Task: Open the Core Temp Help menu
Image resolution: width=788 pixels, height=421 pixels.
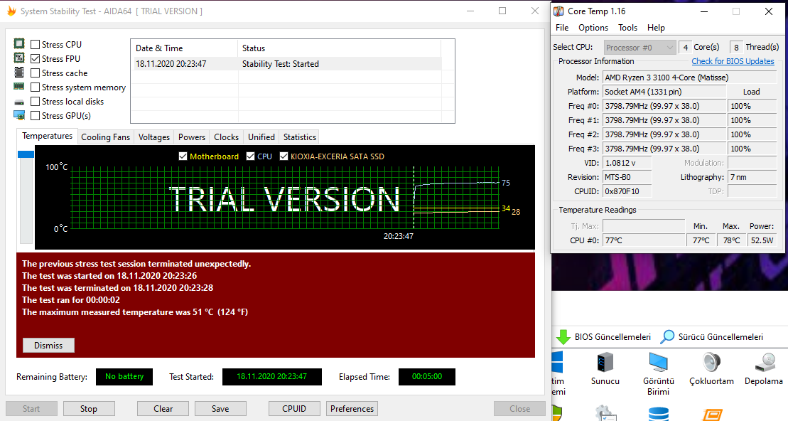Action: pyautogui.click(x=656, y=28)
